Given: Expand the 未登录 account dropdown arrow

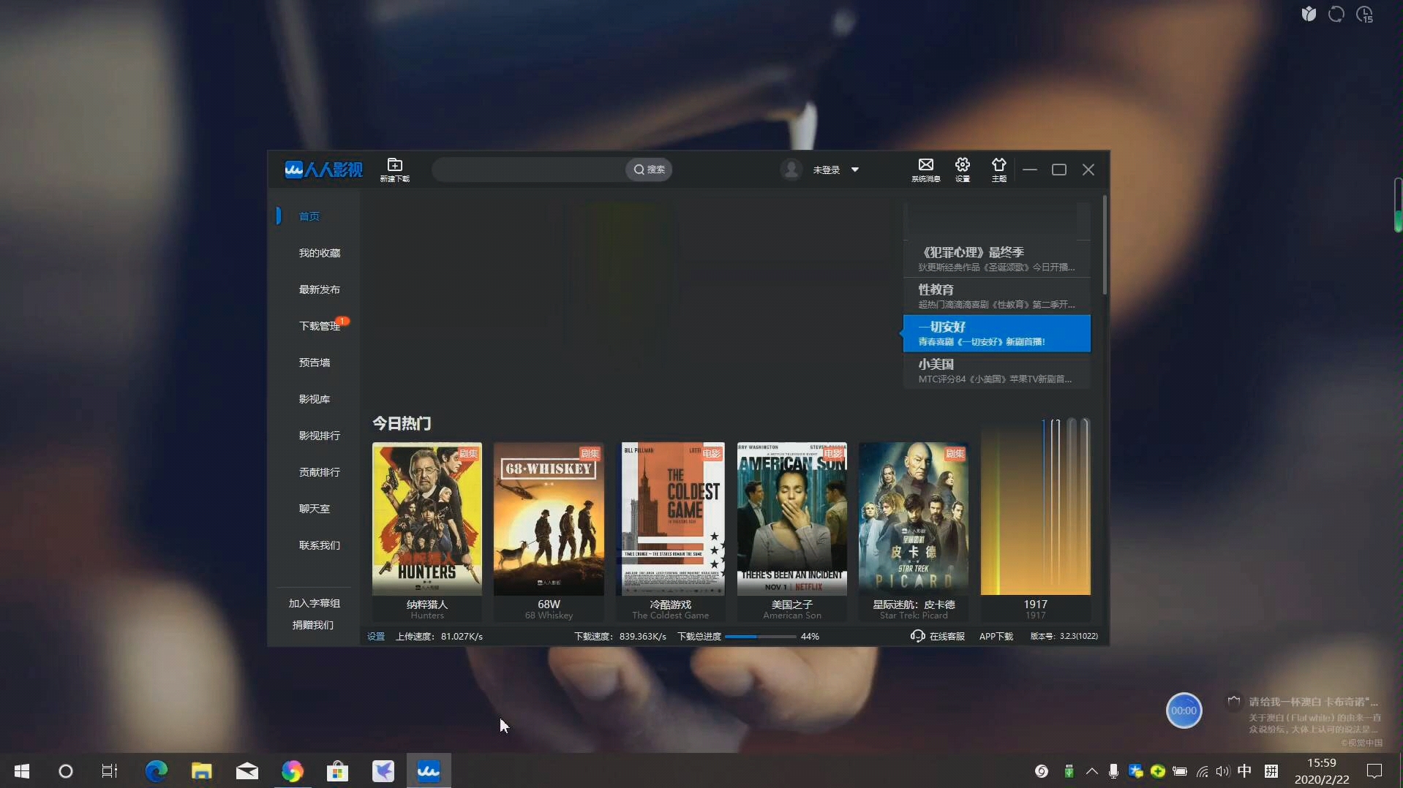Looking at the screenshot, I should pyautogui.click(x=854, y=170).
